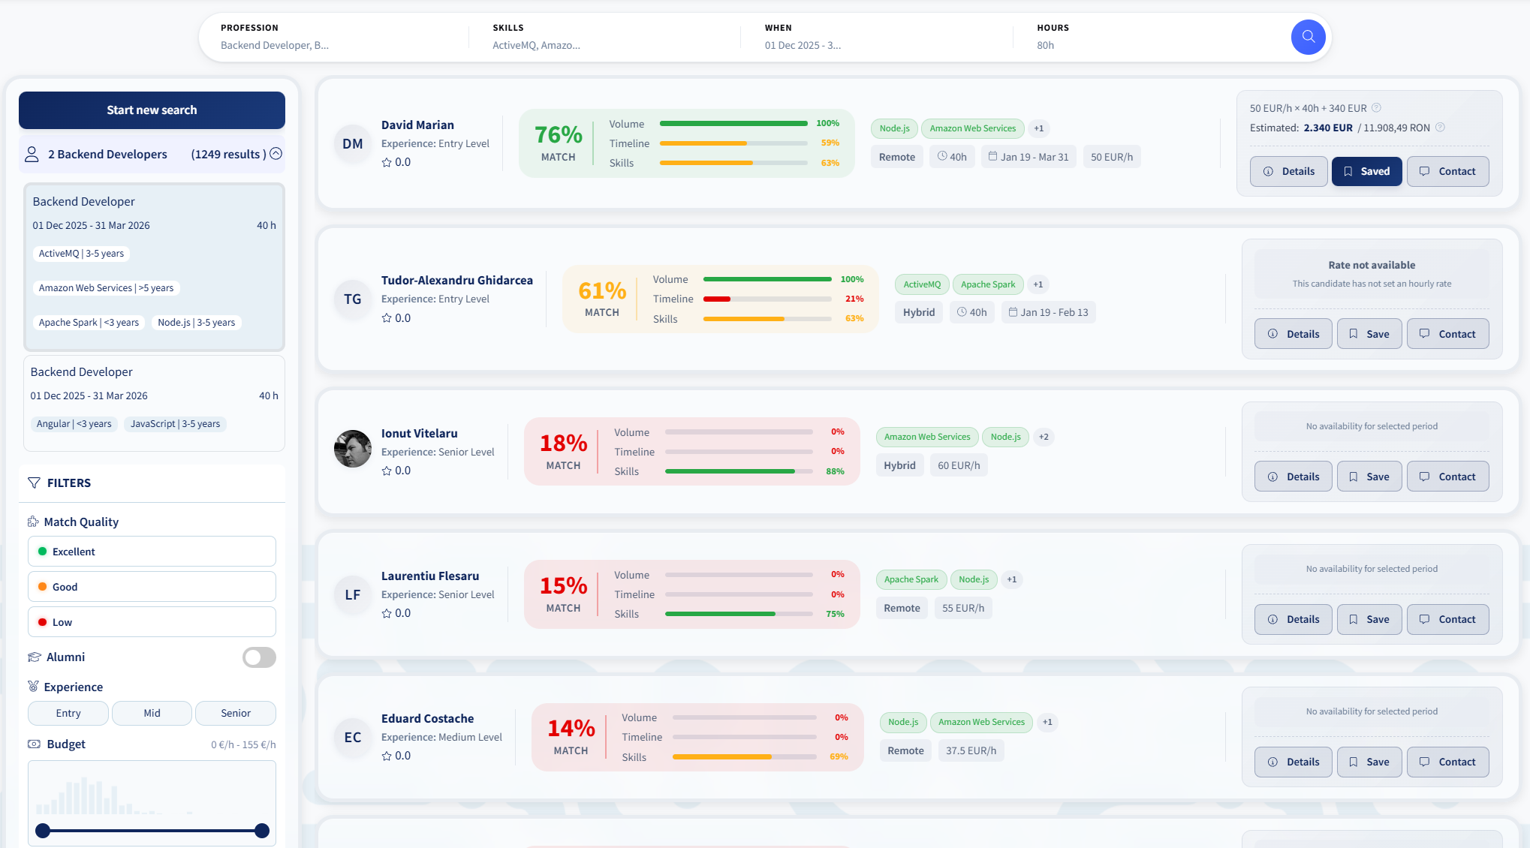Click calendar icon in Jan 19 - Mar 31 tag
The height and width of the screenshot is (848, 1530).
pyautogui.click(x=992, y=156)
